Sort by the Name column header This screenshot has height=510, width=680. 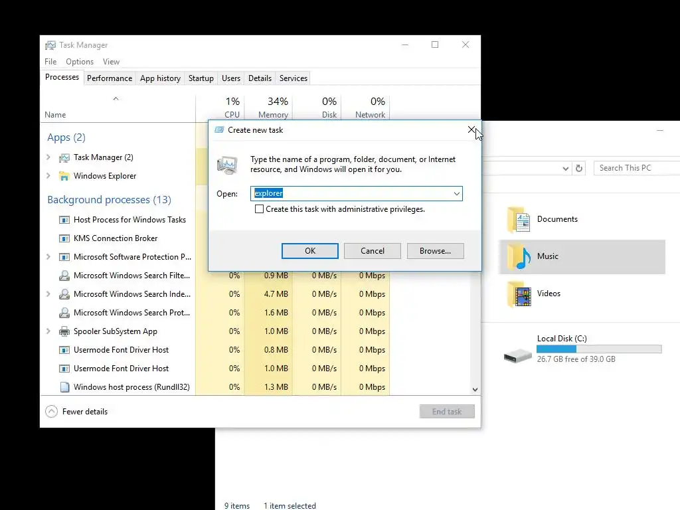[x=118, y=107]
